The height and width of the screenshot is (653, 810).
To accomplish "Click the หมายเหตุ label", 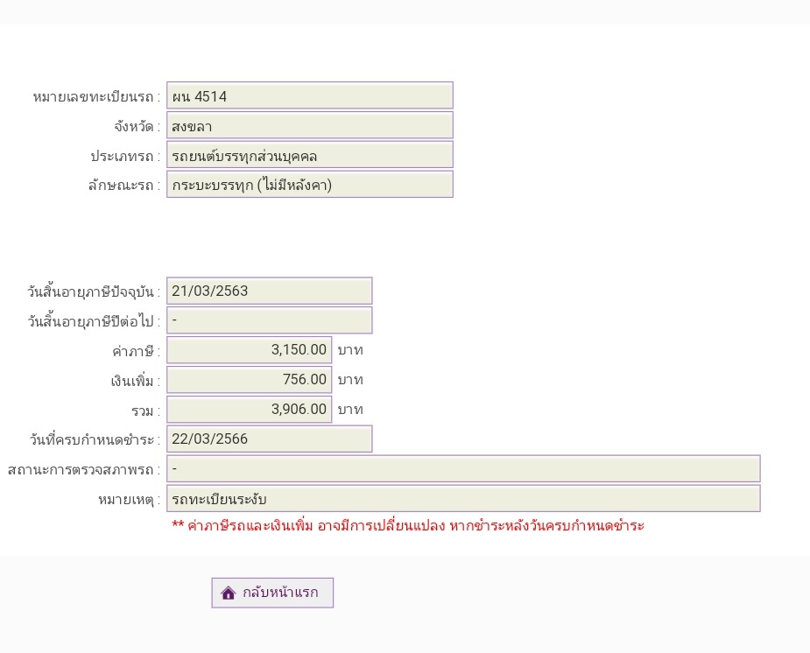I will pos(129,500).
